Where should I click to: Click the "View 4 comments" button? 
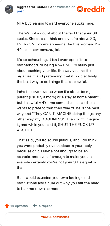[x=55, y=217]
